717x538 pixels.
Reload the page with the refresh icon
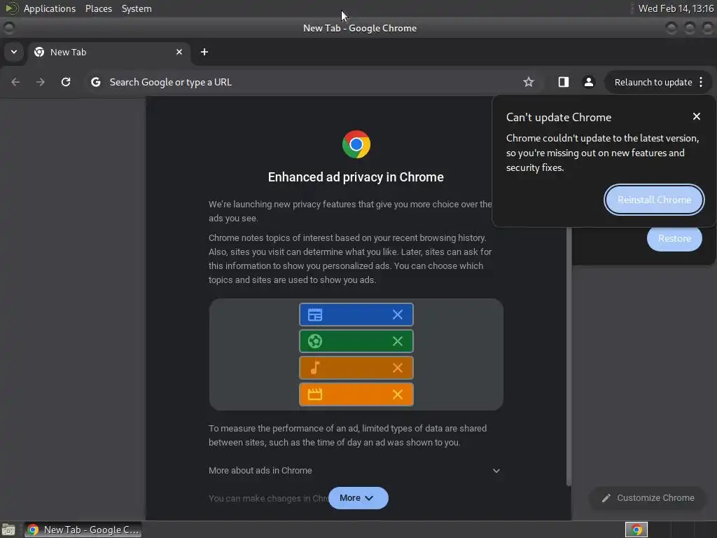[66, 82]
